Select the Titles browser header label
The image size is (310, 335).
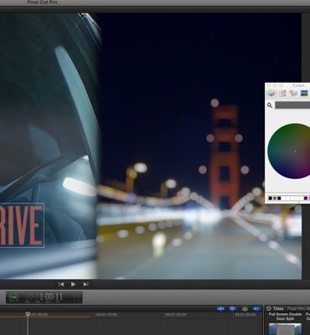pos(278,308)
